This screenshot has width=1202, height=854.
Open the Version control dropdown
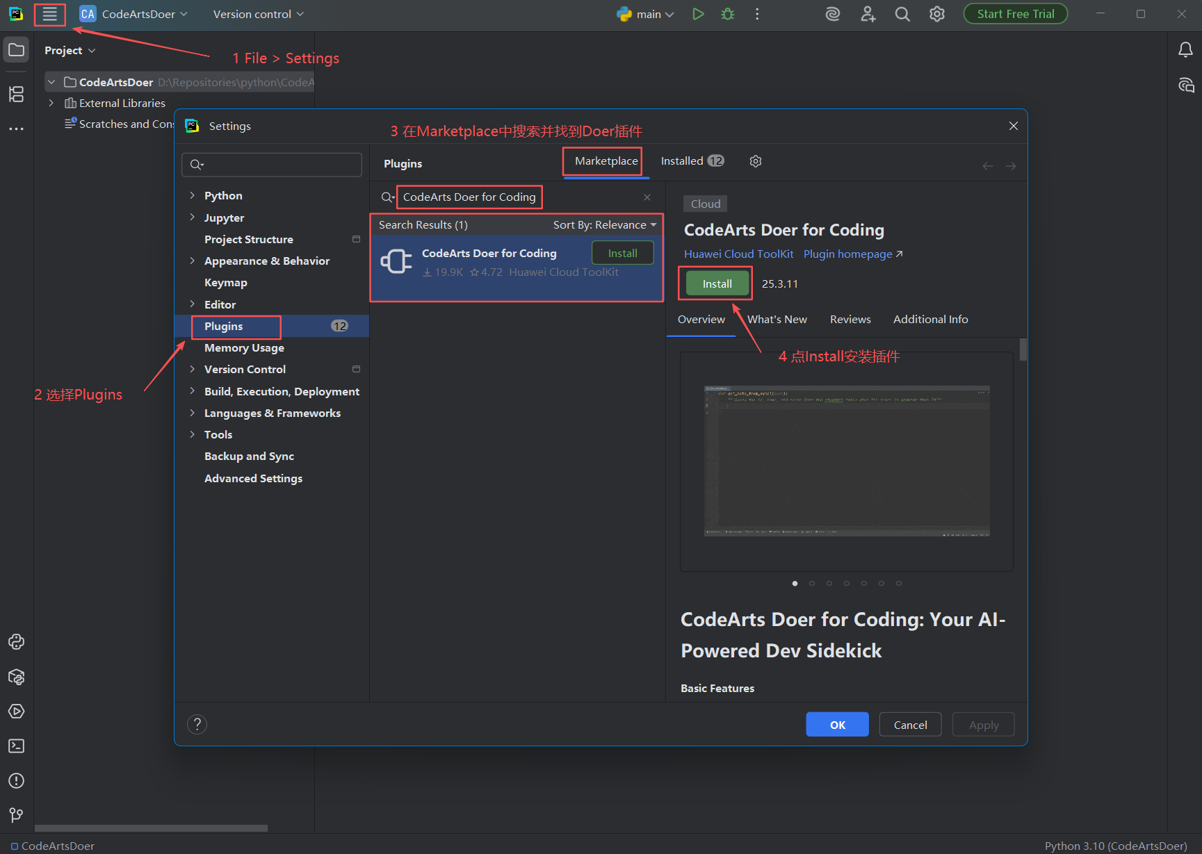coord(259,14)
